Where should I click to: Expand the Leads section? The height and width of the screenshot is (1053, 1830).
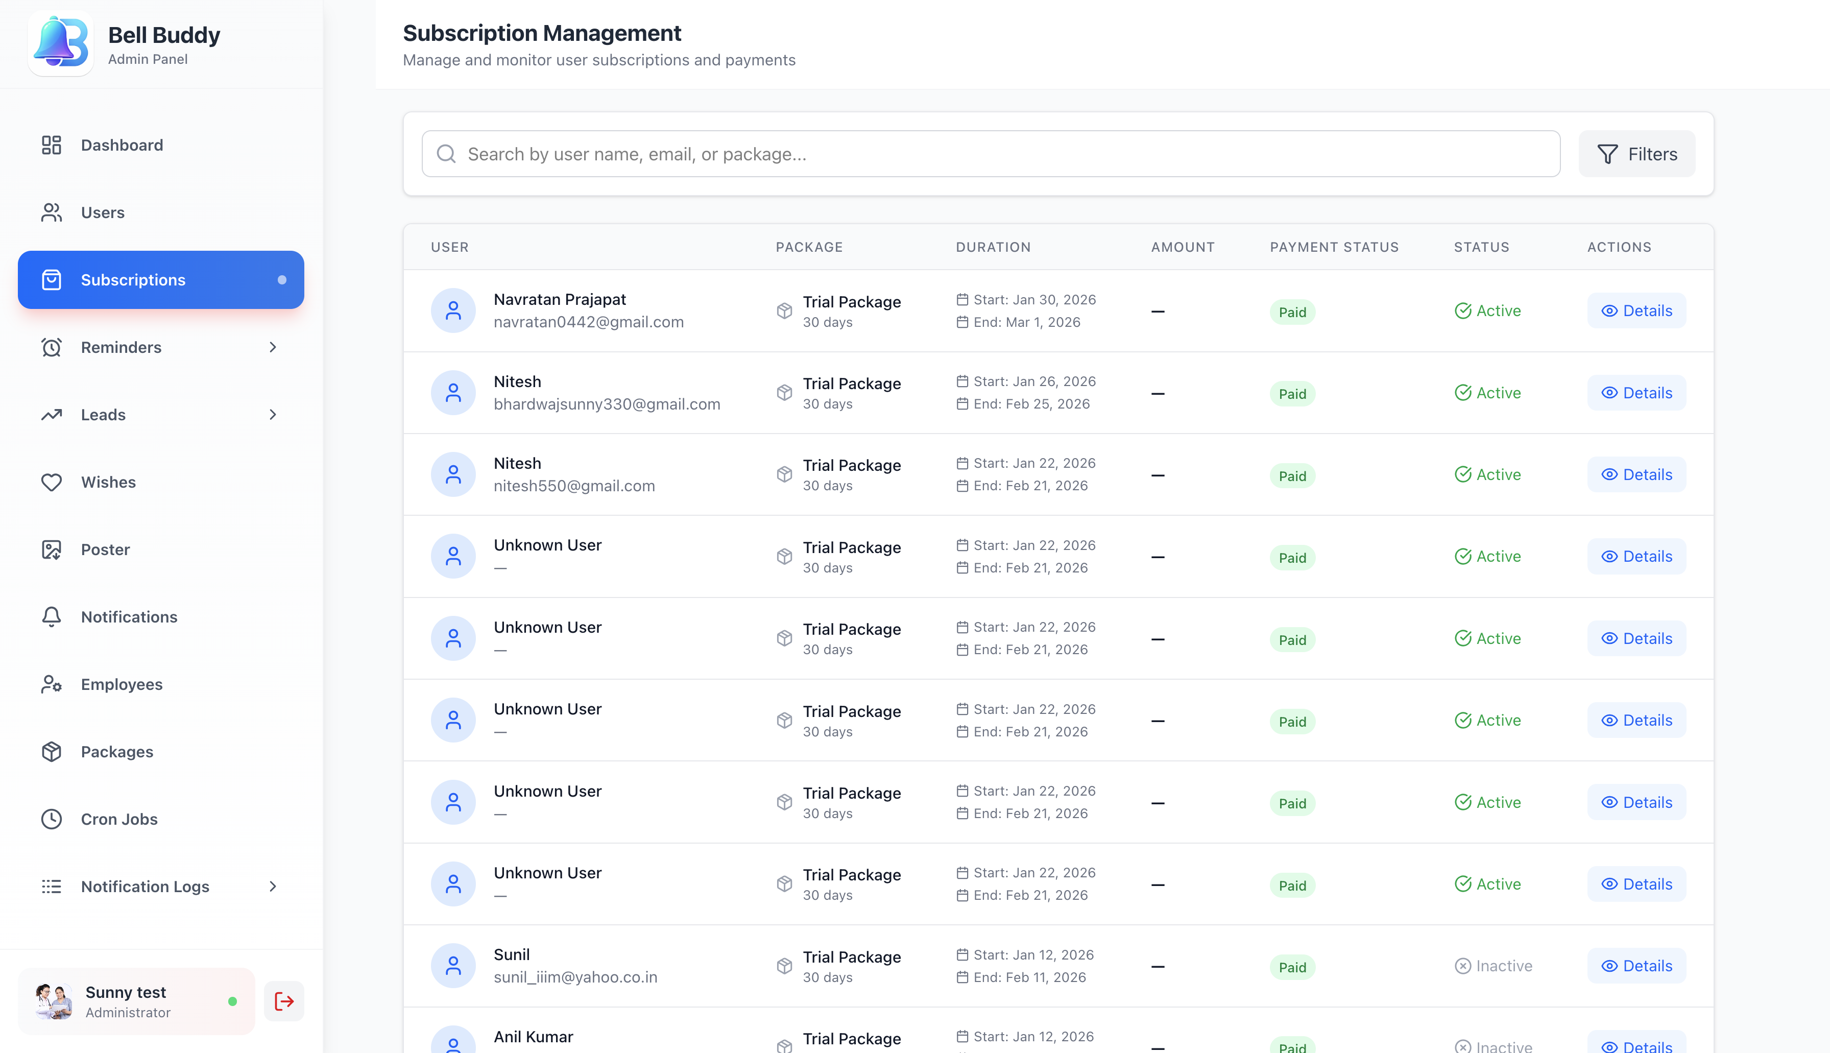pyautogui.click(x=273, y=414)
